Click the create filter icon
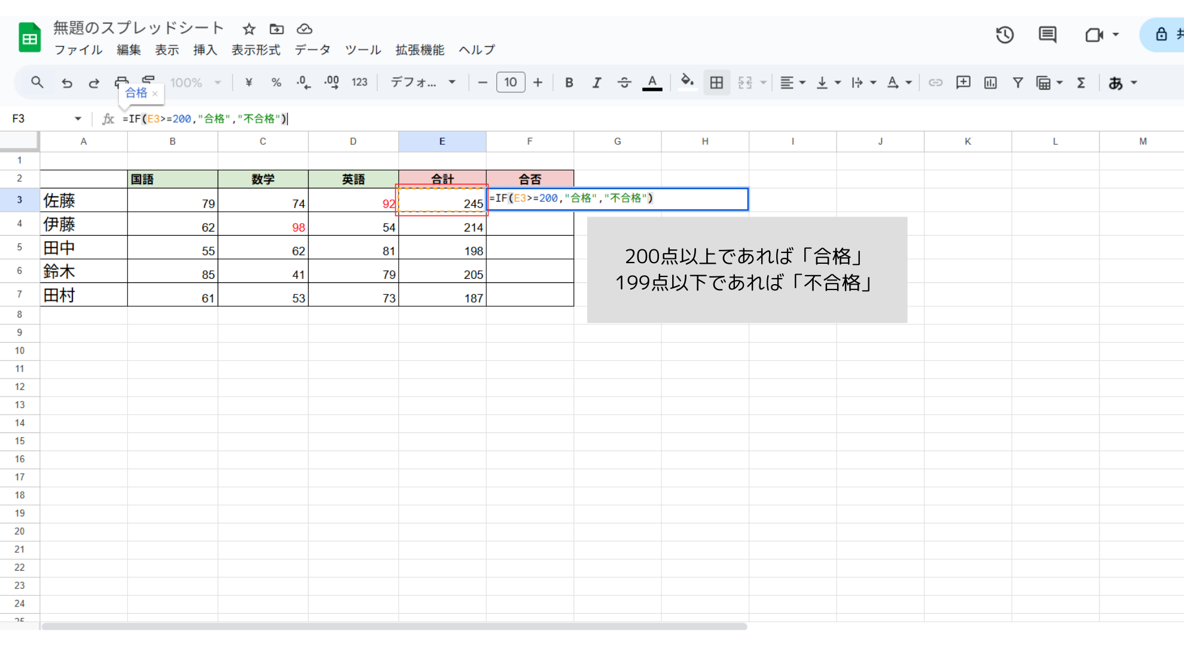The height and width of the screenshot is (646, 1184). 1018,83
